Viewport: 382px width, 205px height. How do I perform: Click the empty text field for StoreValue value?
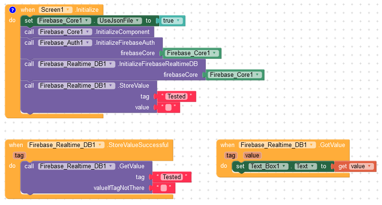[169, 107]
